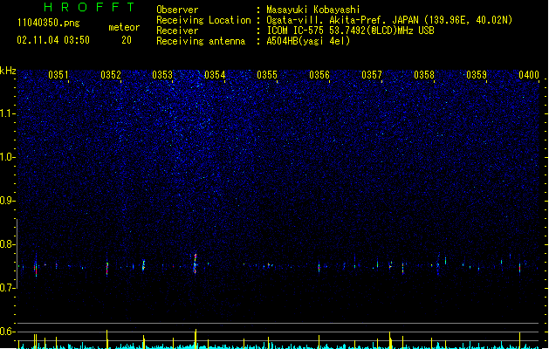Click the 1.1 kHz axis label

(x=7, y=113)
